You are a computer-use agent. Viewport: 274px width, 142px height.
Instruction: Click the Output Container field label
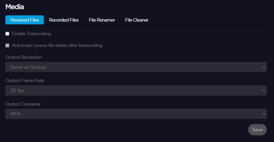click(x=23, y=104)
